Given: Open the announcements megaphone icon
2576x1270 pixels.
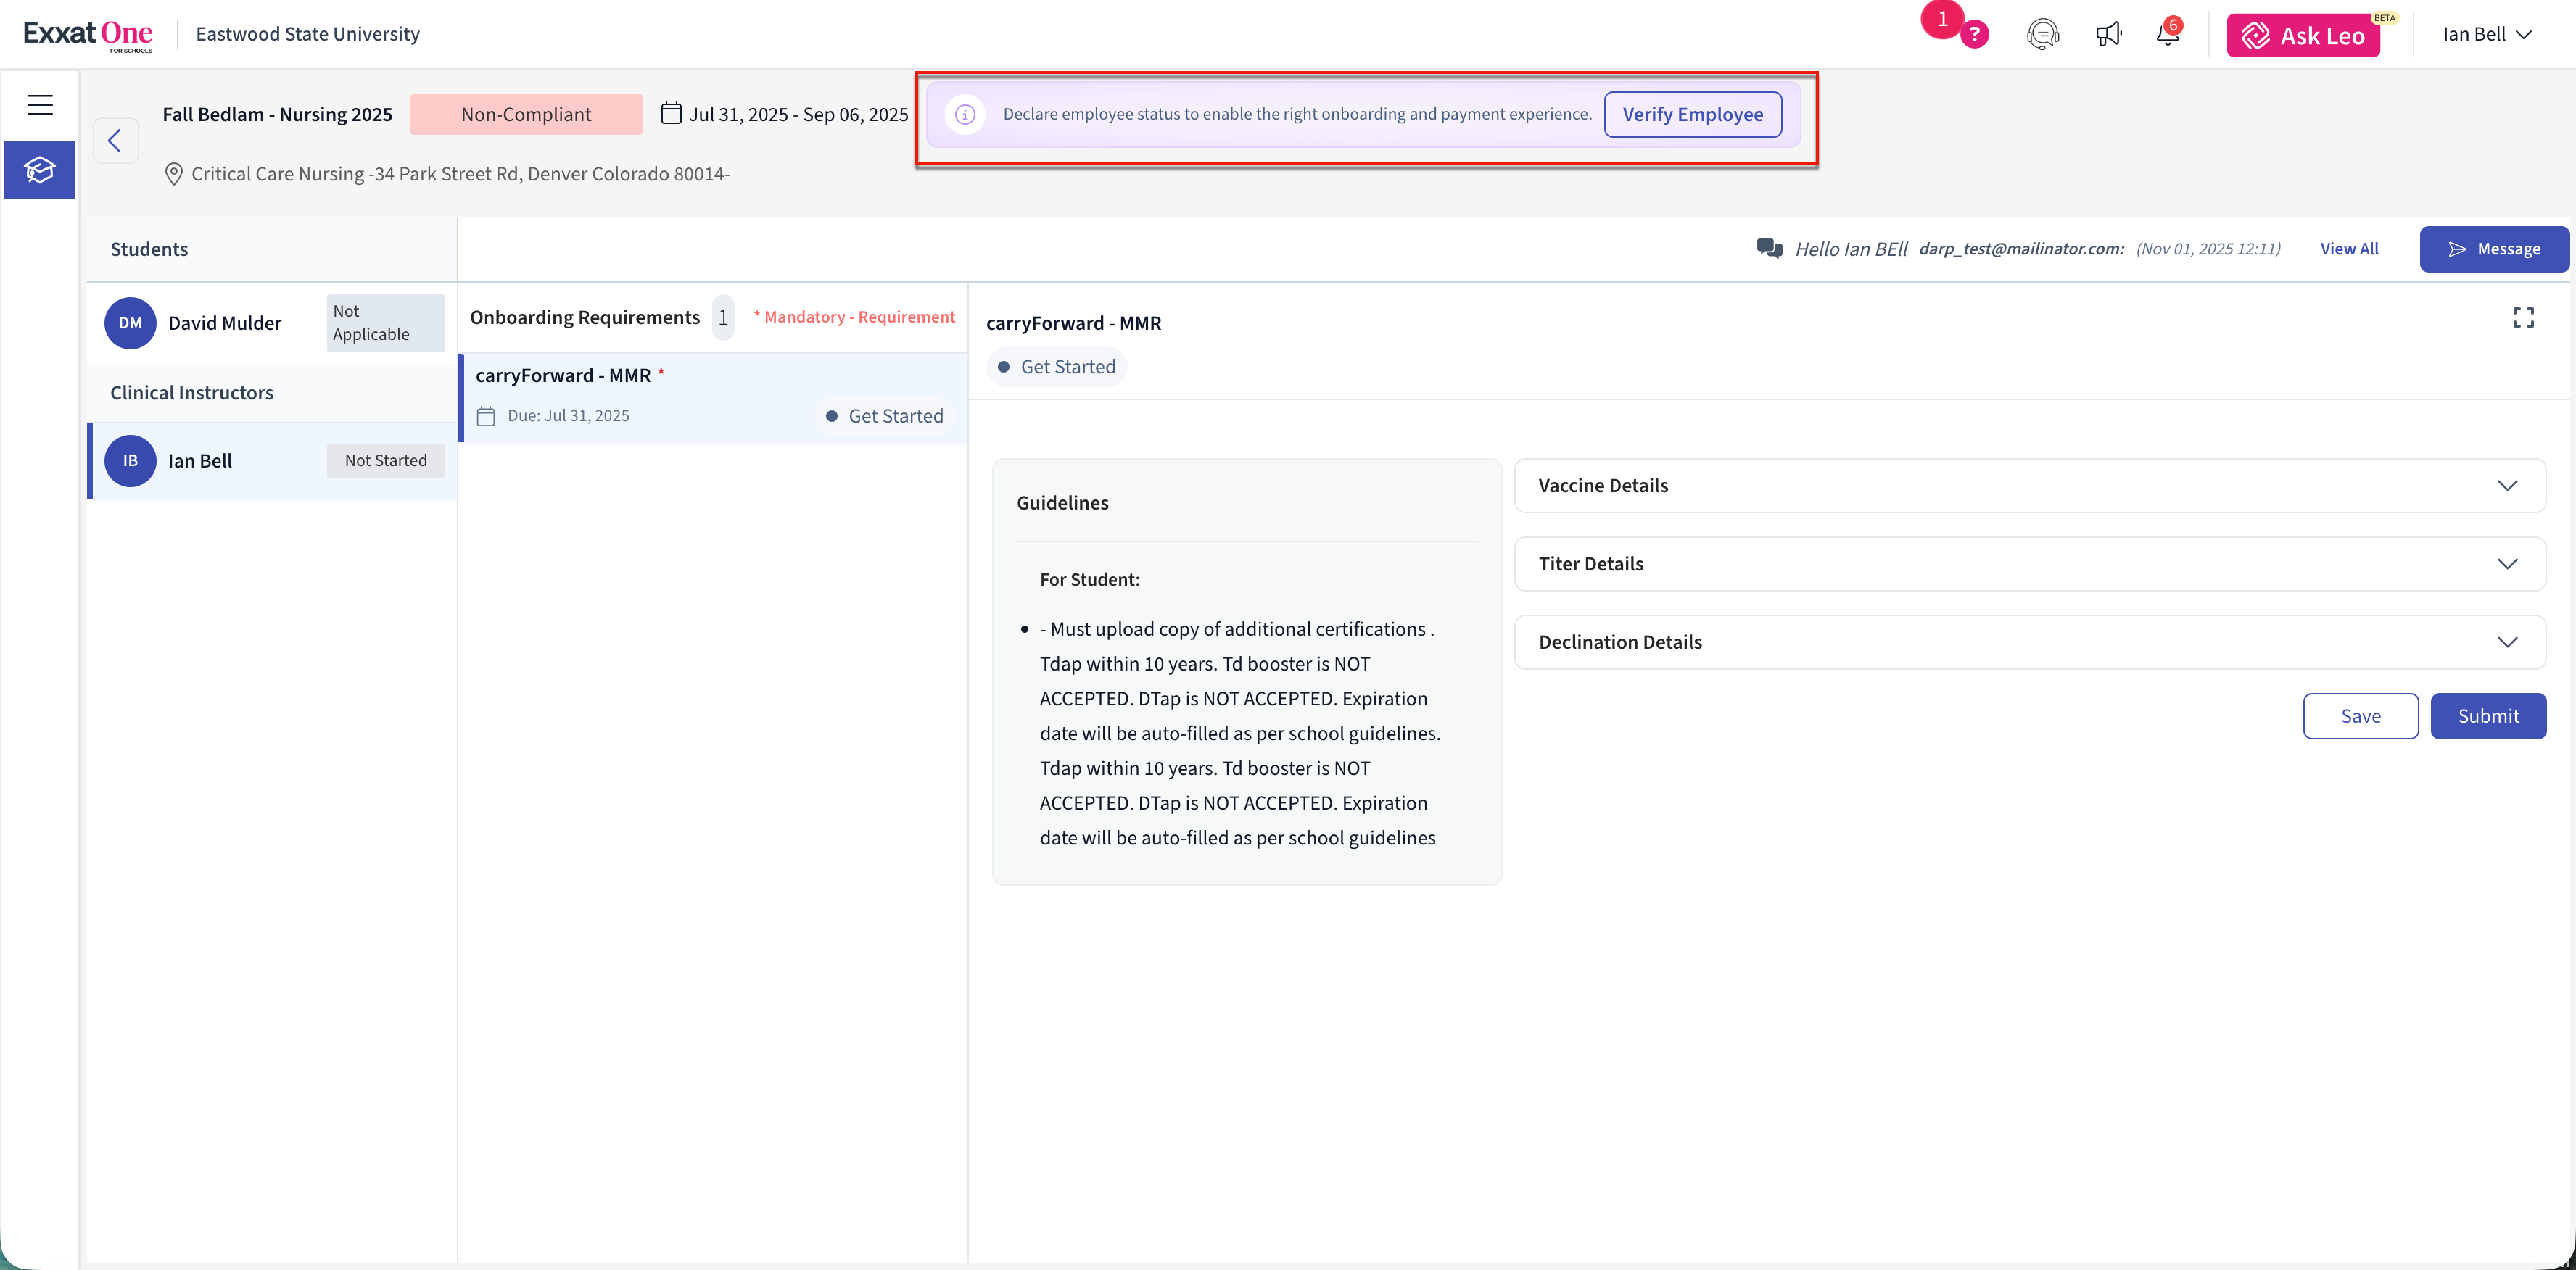Looking at the screenshot, I should [2108, 35].
